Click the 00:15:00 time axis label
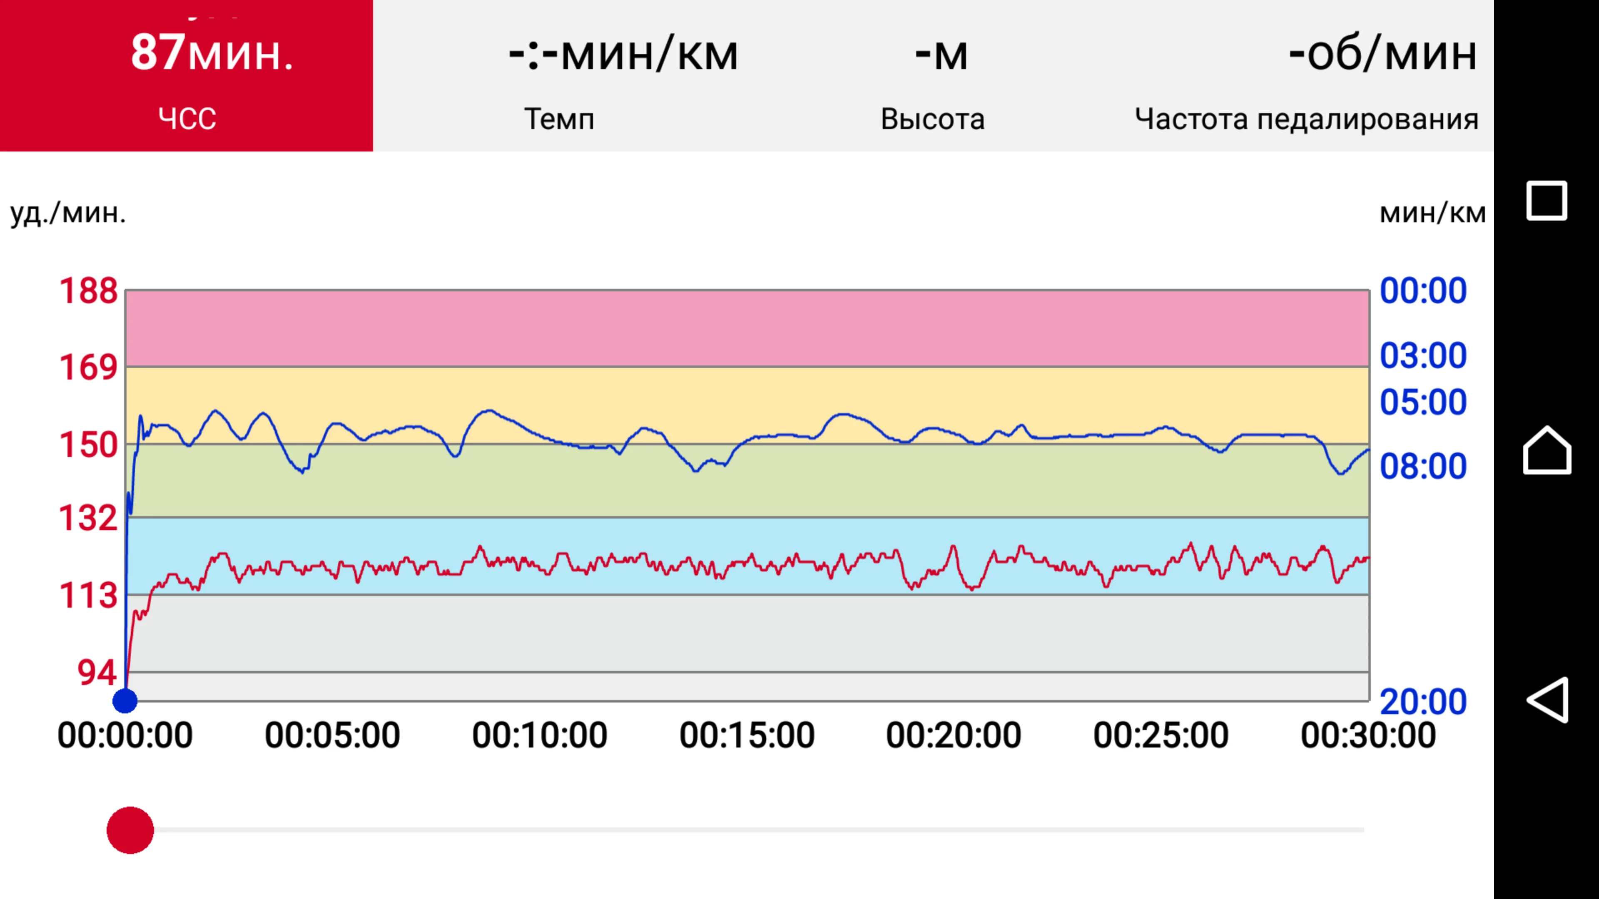 click(x=747, y=735)
